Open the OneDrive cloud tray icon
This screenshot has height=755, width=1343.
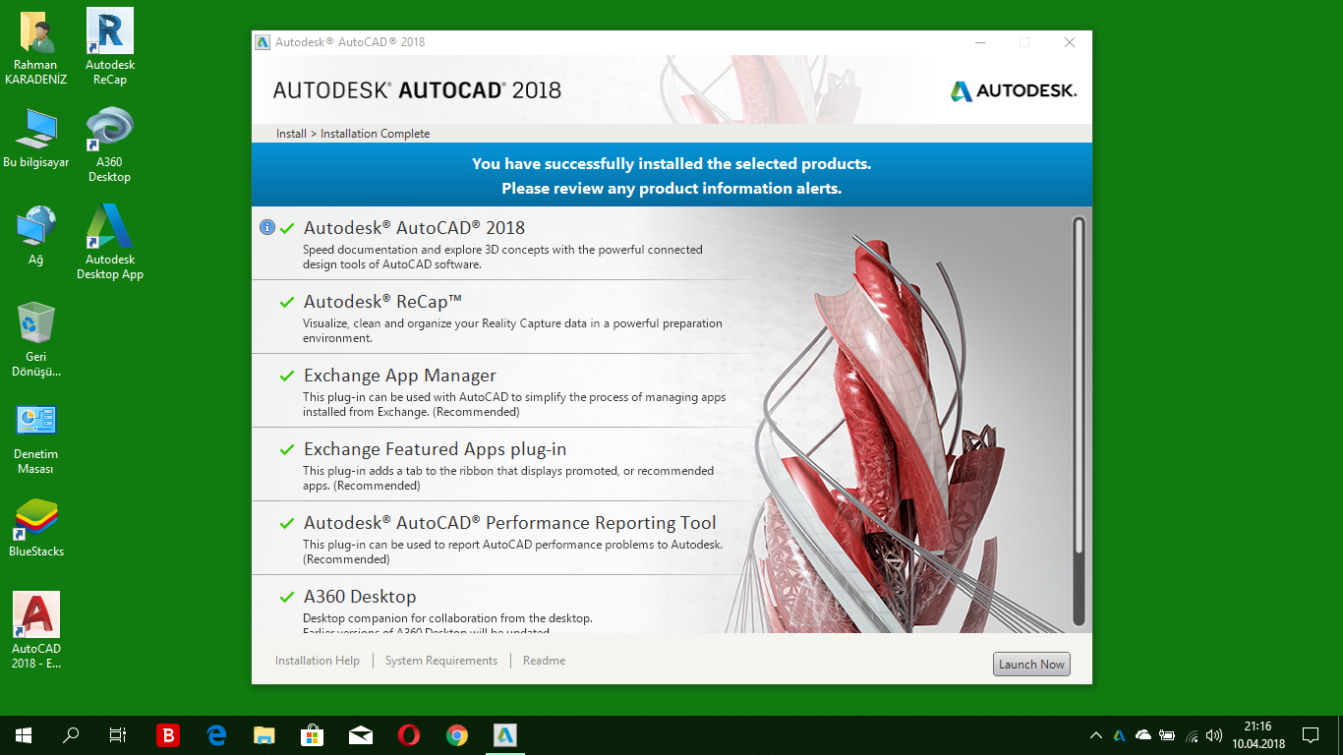pos(1142,735)
